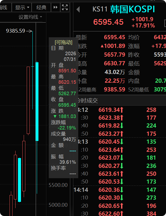Click the KS11 ticker code

point(100,9)
